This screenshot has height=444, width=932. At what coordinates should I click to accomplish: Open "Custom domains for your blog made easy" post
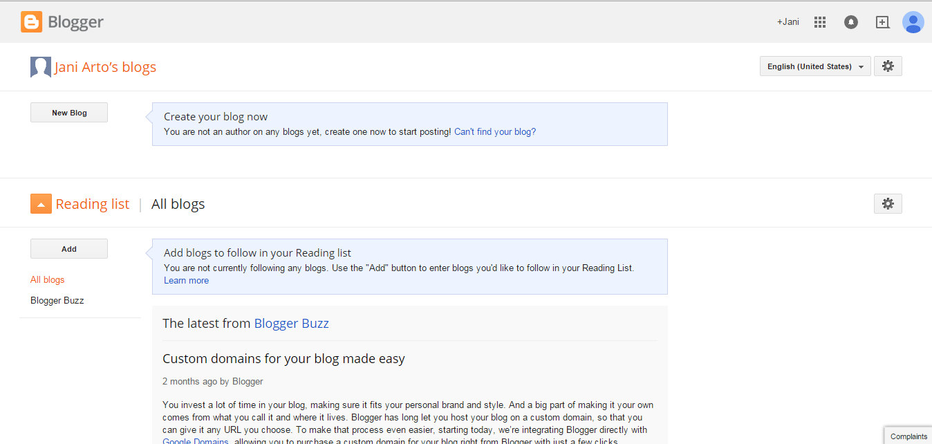point(283,359)
